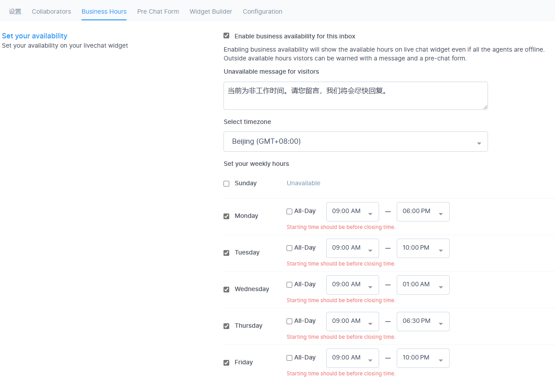Open Monday's starting time dropdown

coord(352,211)
